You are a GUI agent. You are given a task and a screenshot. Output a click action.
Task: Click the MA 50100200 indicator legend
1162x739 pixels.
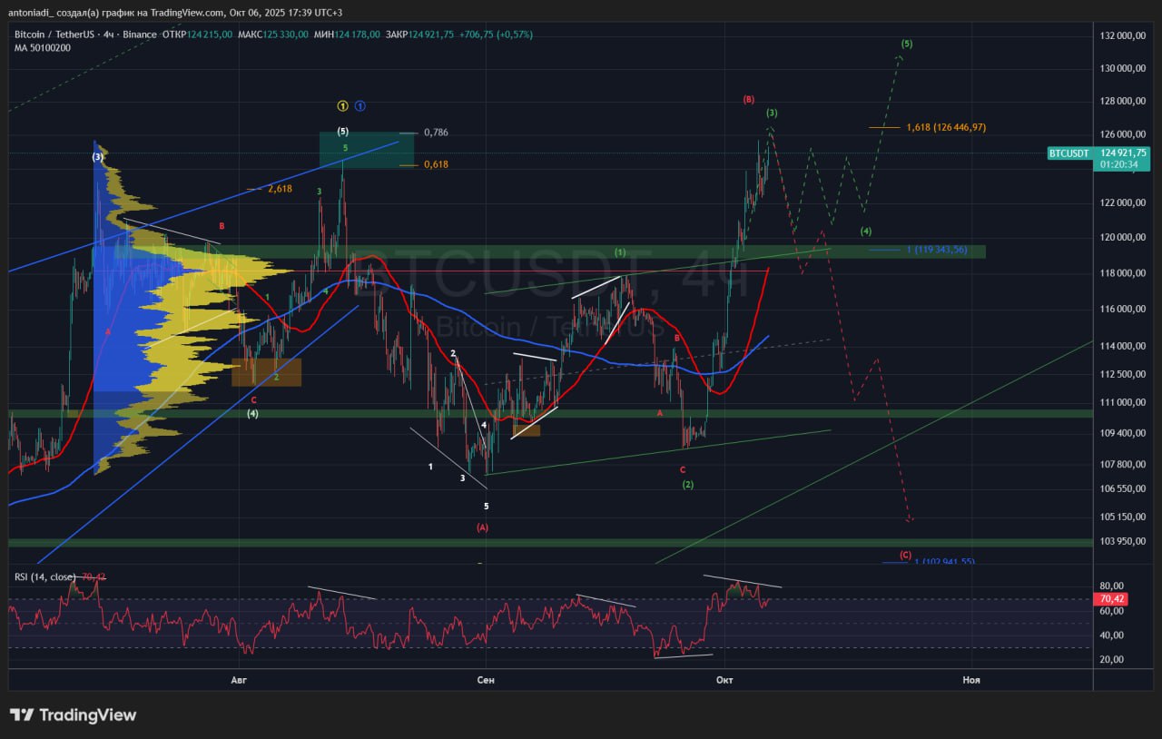click(x=43, y=48)
